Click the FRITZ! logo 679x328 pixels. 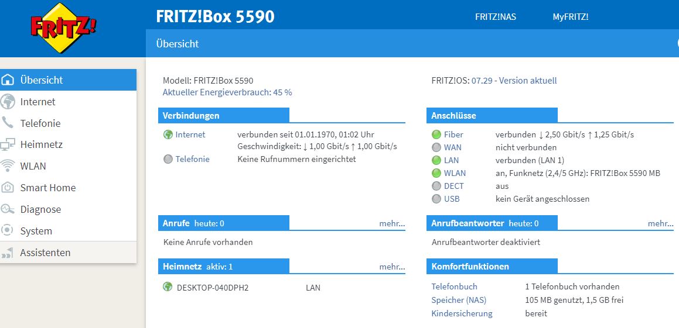click(64, 28)
